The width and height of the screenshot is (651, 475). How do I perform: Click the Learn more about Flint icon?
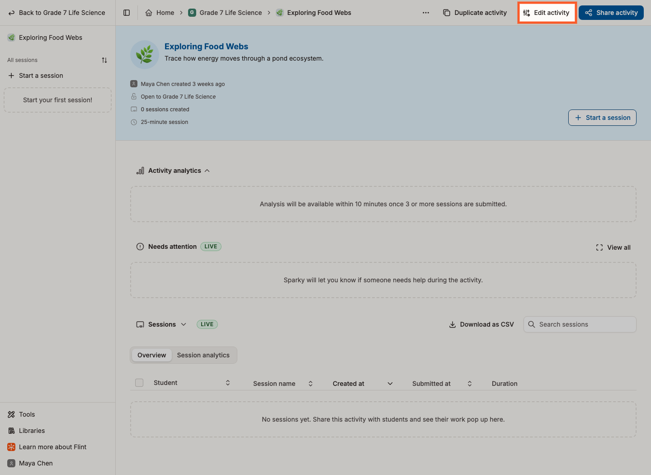point(11,447)
